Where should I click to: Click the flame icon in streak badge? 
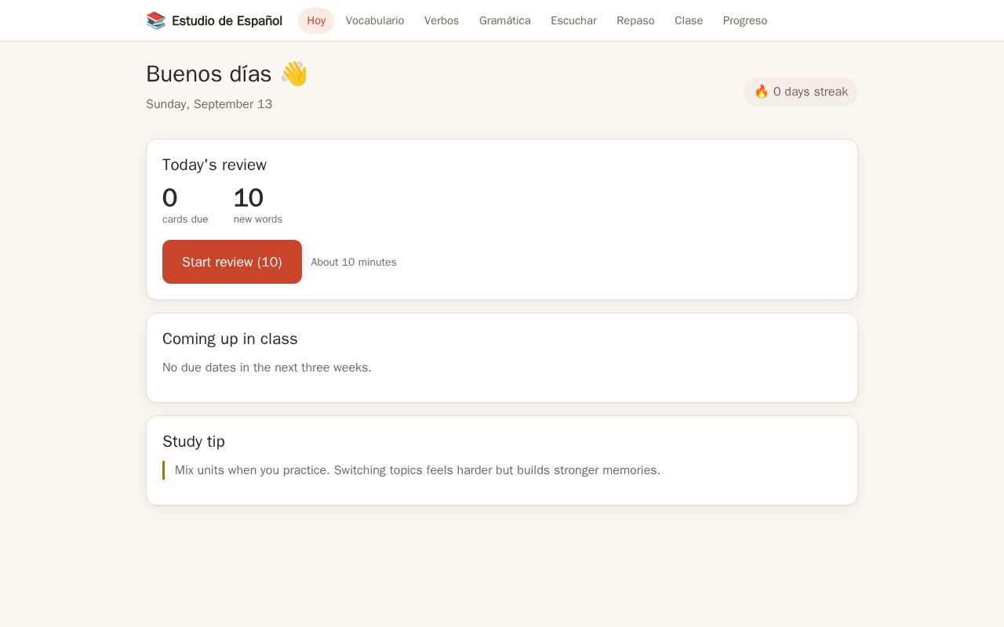coord(762,92)
